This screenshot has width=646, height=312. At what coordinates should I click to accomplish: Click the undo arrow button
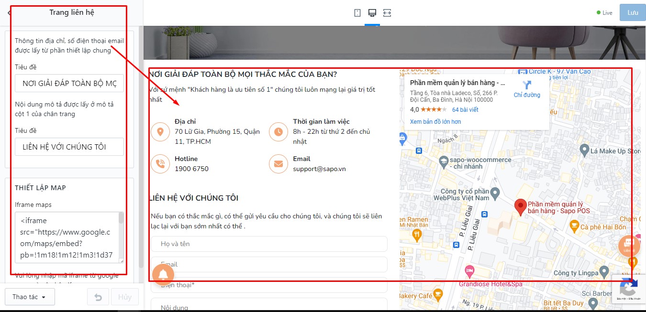click(x=98, y=297)
